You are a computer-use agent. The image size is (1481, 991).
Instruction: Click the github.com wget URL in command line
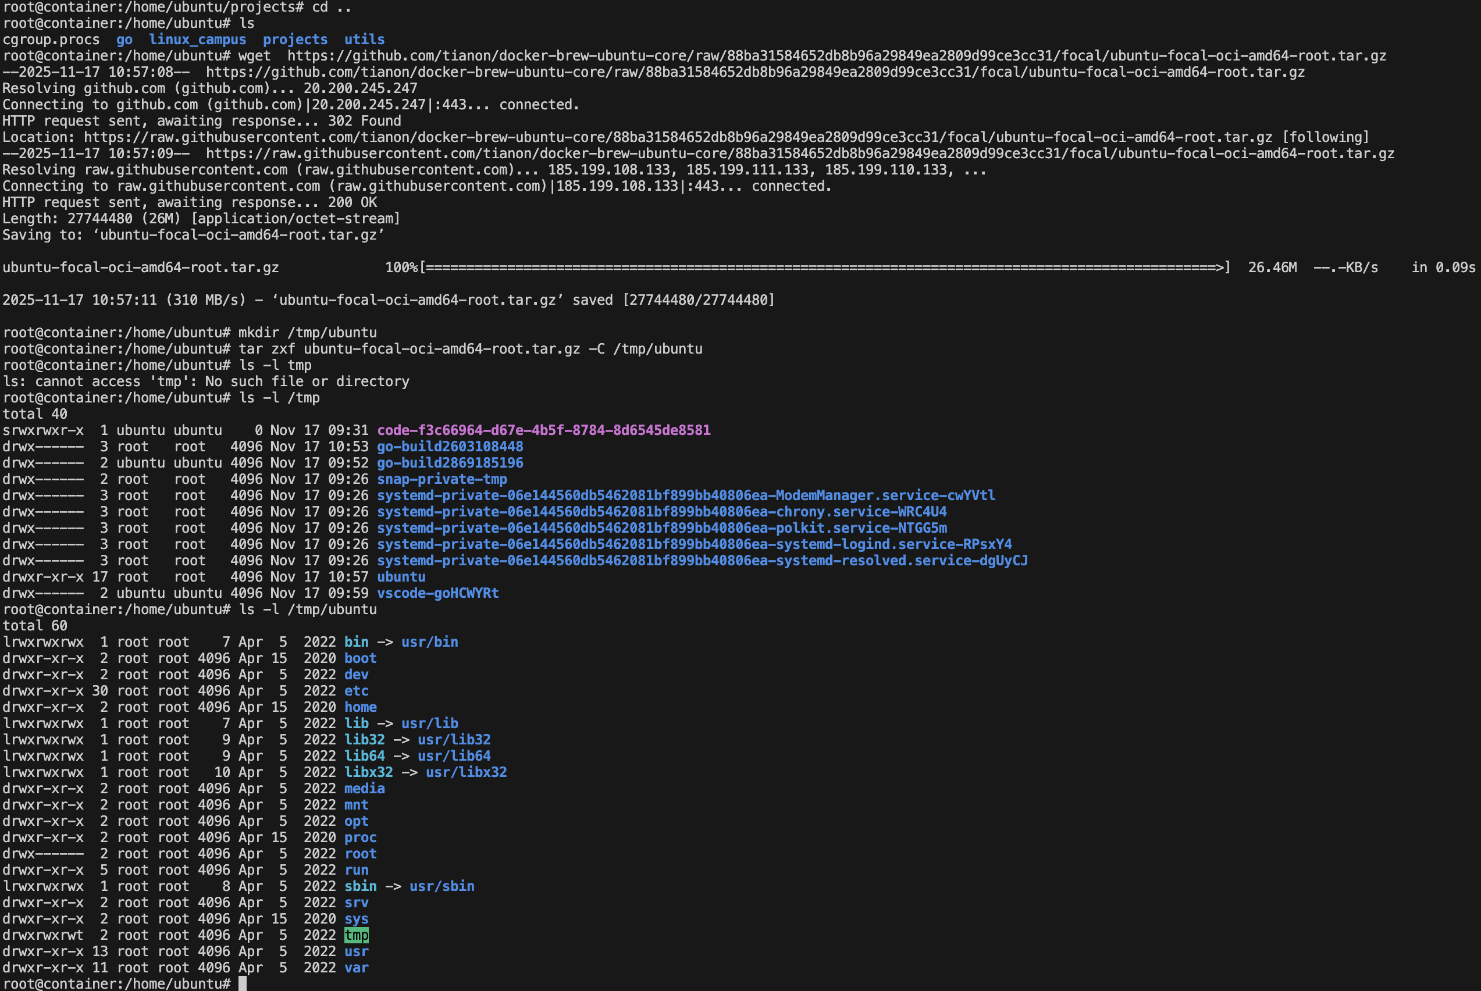tap(836, 56)
